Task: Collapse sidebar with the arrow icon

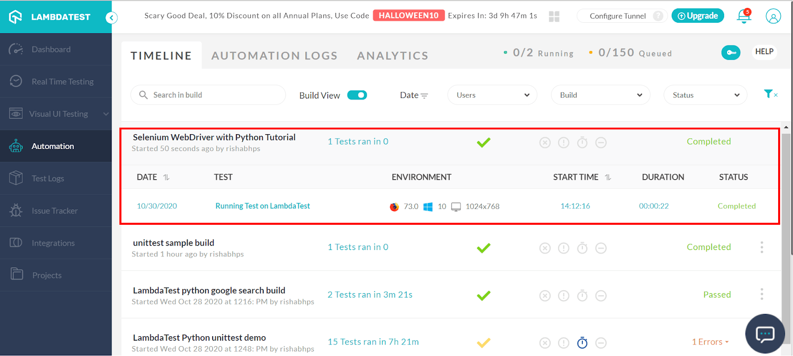Action: coord(112,18)
